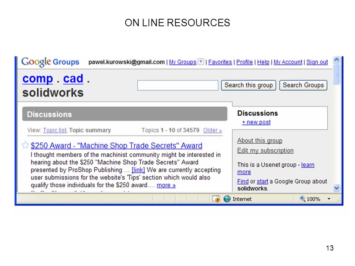Click the Search this group button
355x266 pixels.
click(x=248, y=85)
